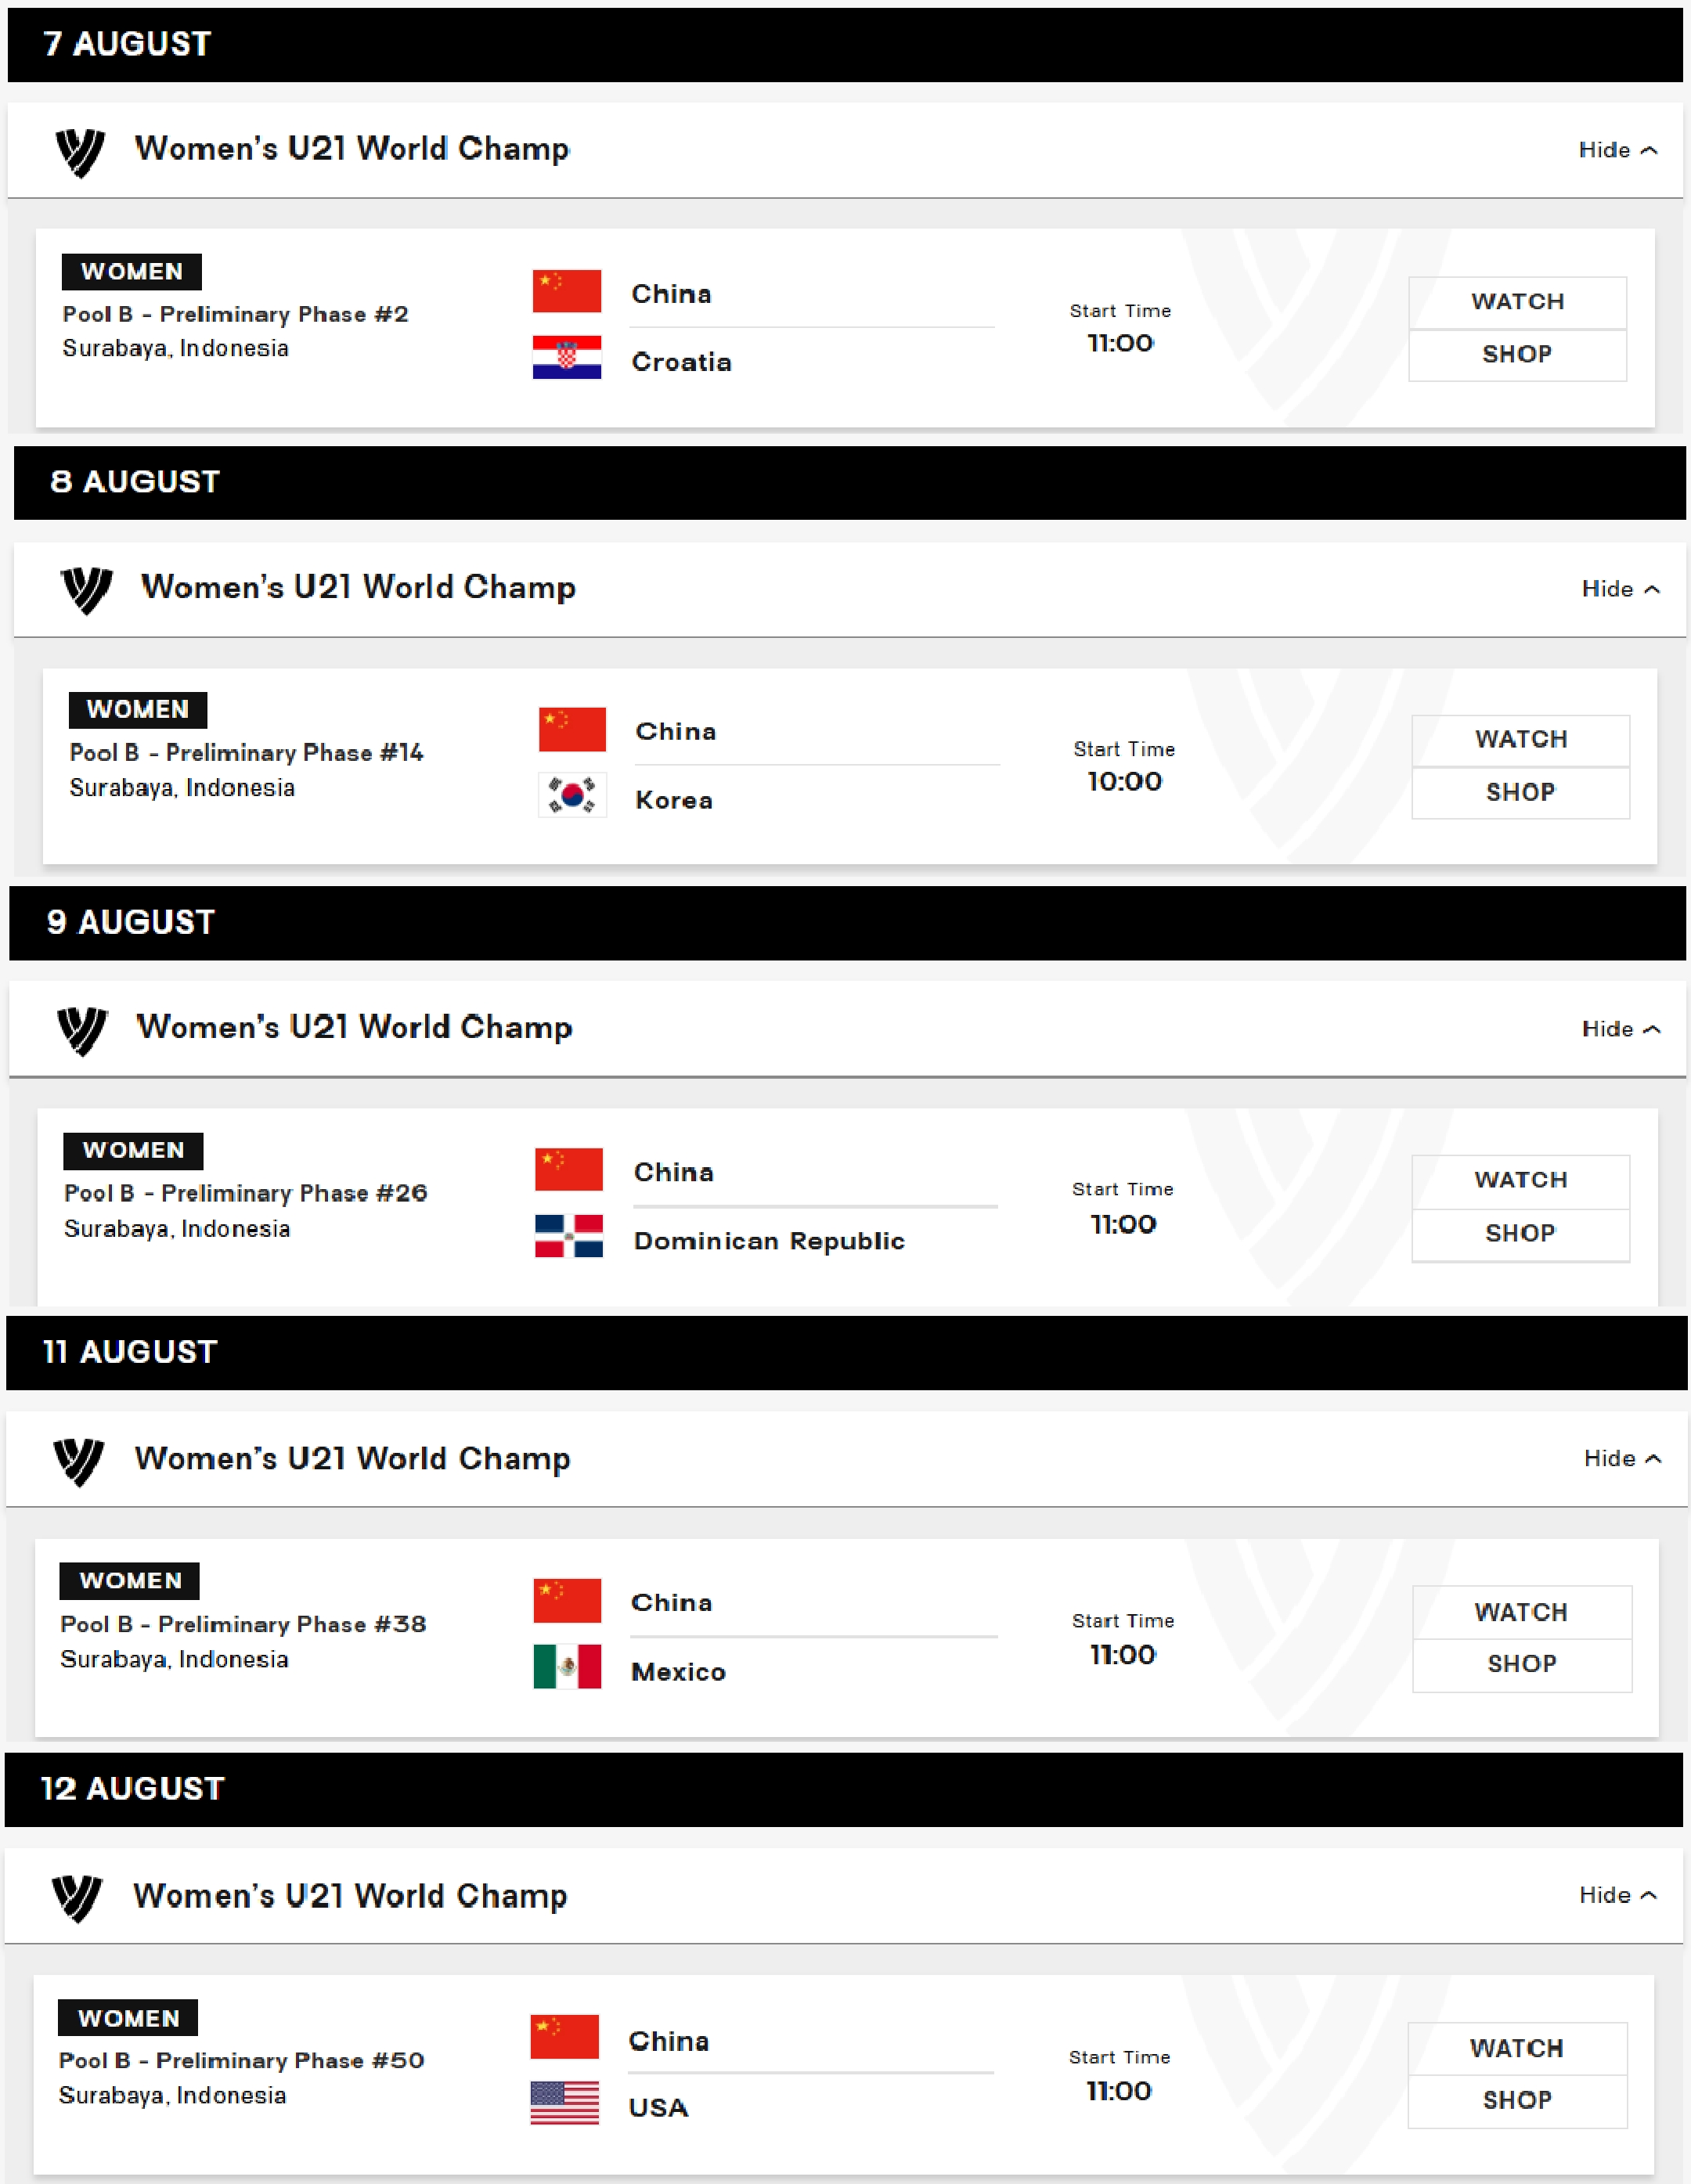Screen dimensions: 1691x2184
Task: Watch the China vs Croatia match
Action: [x=1517, y=302]
